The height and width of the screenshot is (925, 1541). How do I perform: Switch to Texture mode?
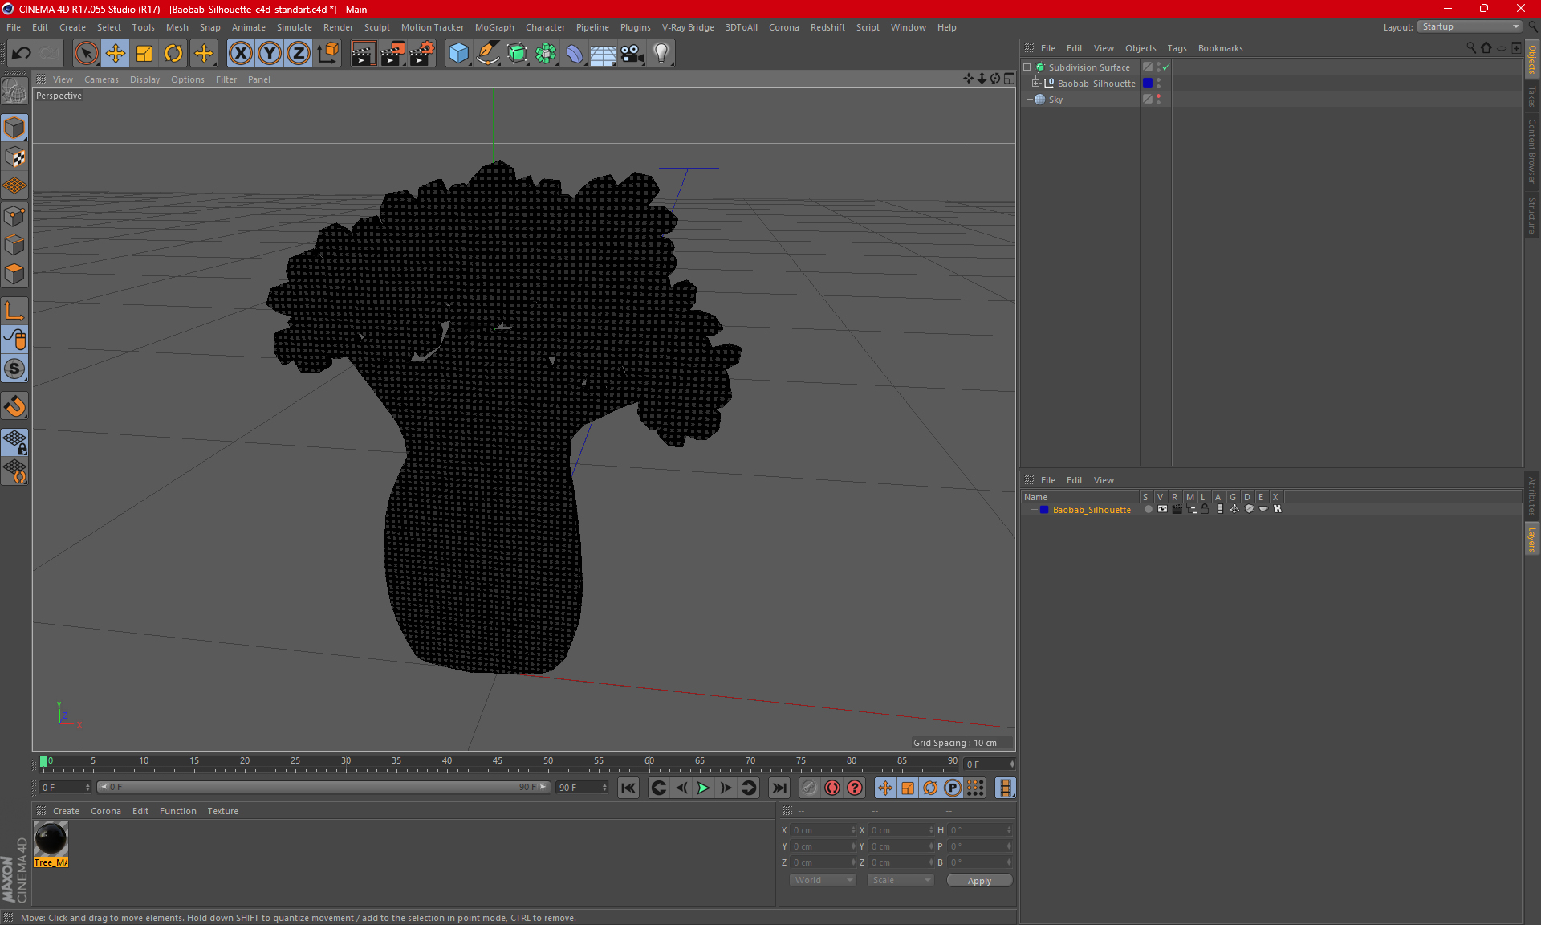click(x=14, y=157)
